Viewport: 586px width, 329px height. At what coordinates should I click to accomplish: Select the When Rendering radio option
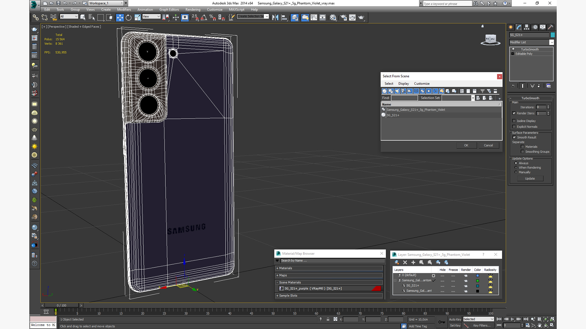(516, 168)
